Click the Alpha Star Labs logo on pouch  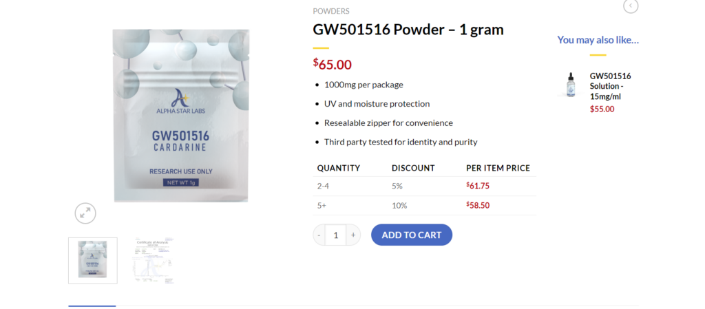181,101
